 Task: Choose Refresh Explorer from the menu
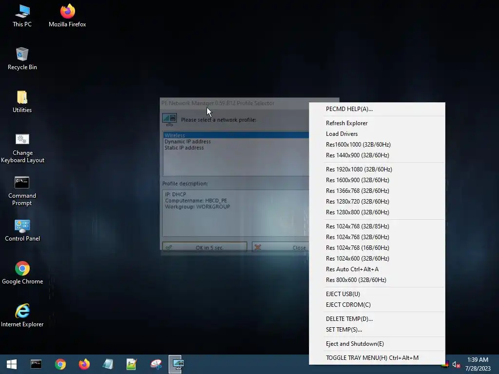point(377,123)
